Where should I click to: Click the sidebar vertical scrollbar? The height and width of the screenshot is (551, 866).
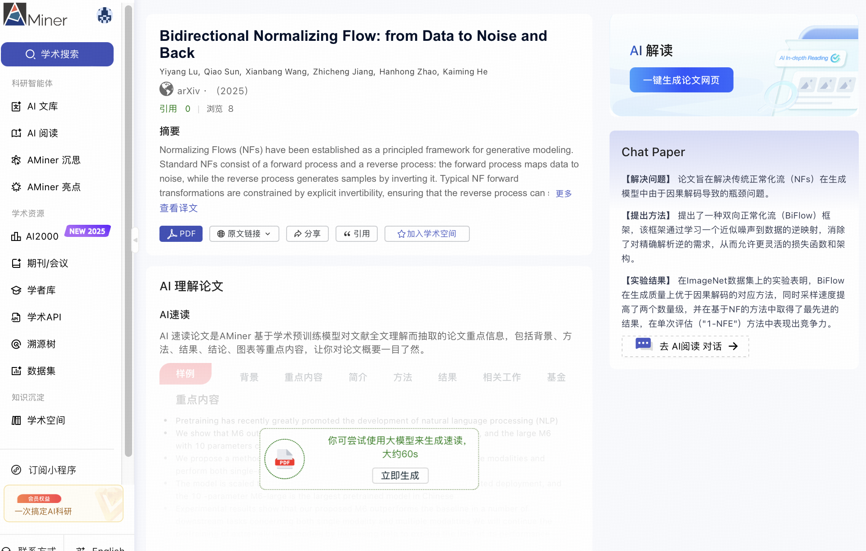click(x=128, y=231)
